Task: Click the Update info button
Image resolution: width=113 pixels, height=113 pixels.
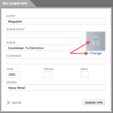Action: coord(94,102)
